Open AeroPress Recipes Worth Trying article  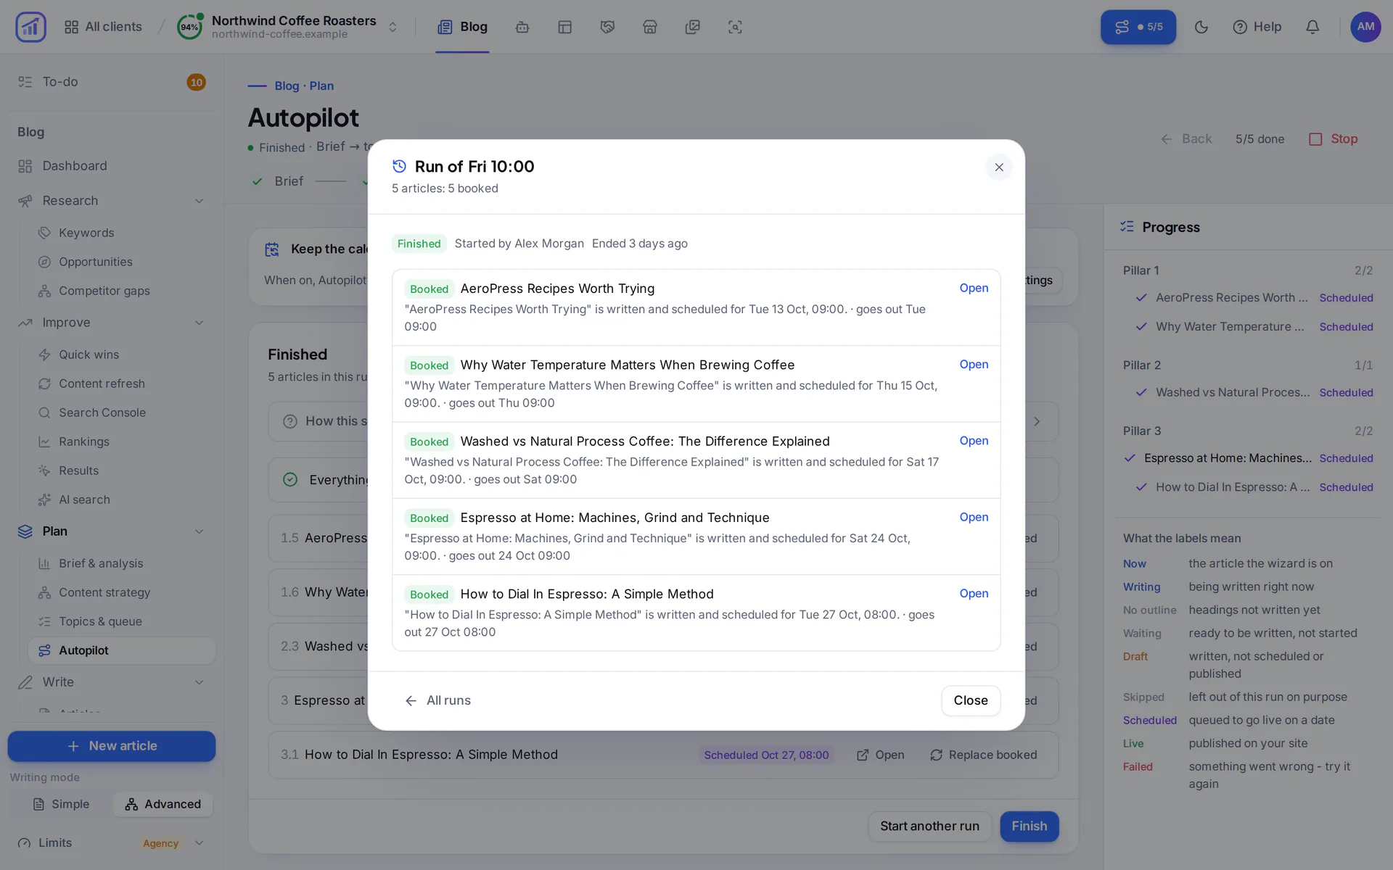(x=974, y=288)
